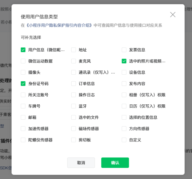
Task: Click the 取消 cancel button
Action: (x=81, y=163)
